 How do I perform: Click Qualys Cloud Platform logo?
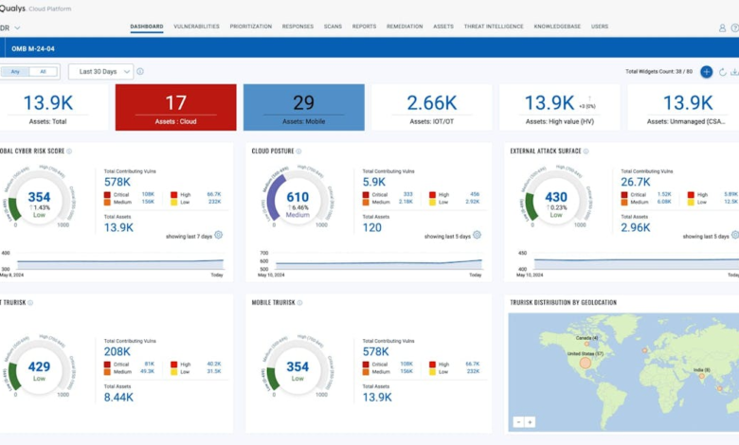pyautogui.click(x=36, y=9)
